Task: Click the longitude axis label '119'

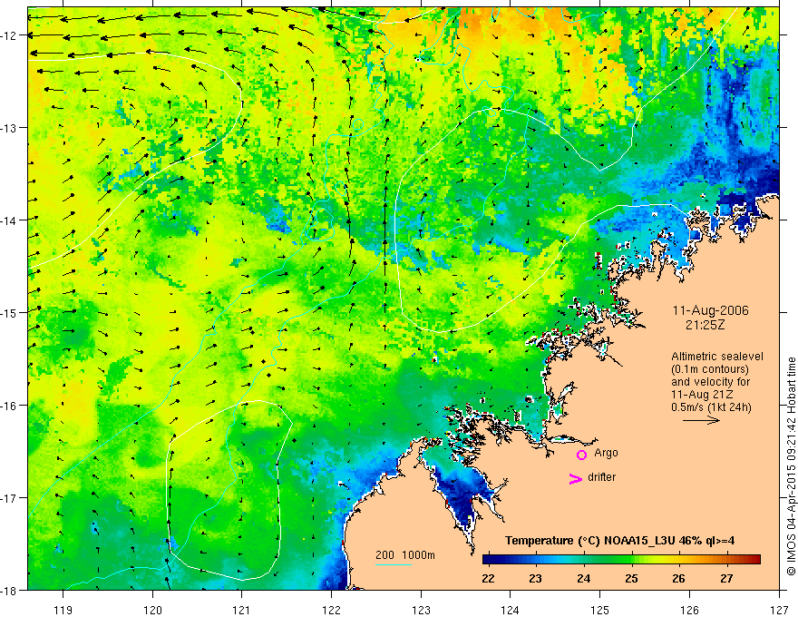Action: [x=63, y=610]
